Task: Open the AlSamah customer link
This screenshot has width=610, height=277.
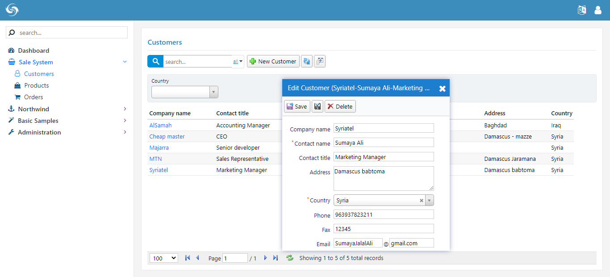Action: pyautogui.click(x=160, y=126)
